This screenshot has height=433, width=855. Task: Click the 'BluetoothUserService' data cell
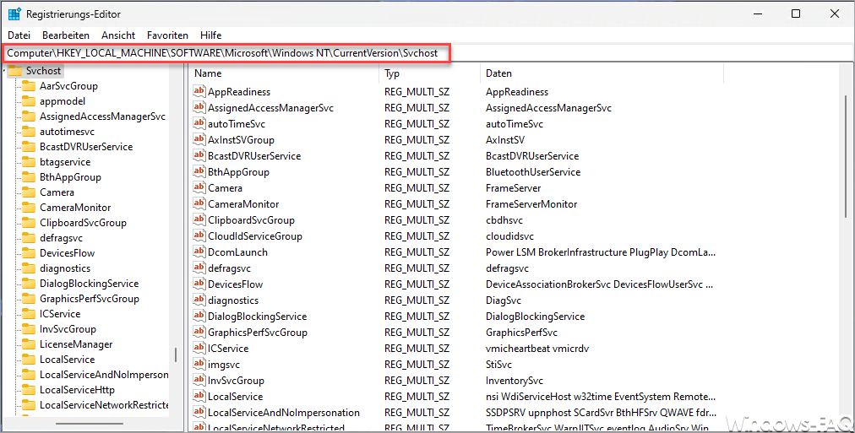click(x=533, y=172)
